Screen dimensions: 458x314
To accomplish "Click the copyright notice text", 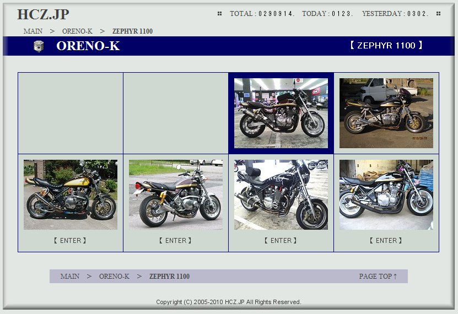I will (x=229, y=302).
